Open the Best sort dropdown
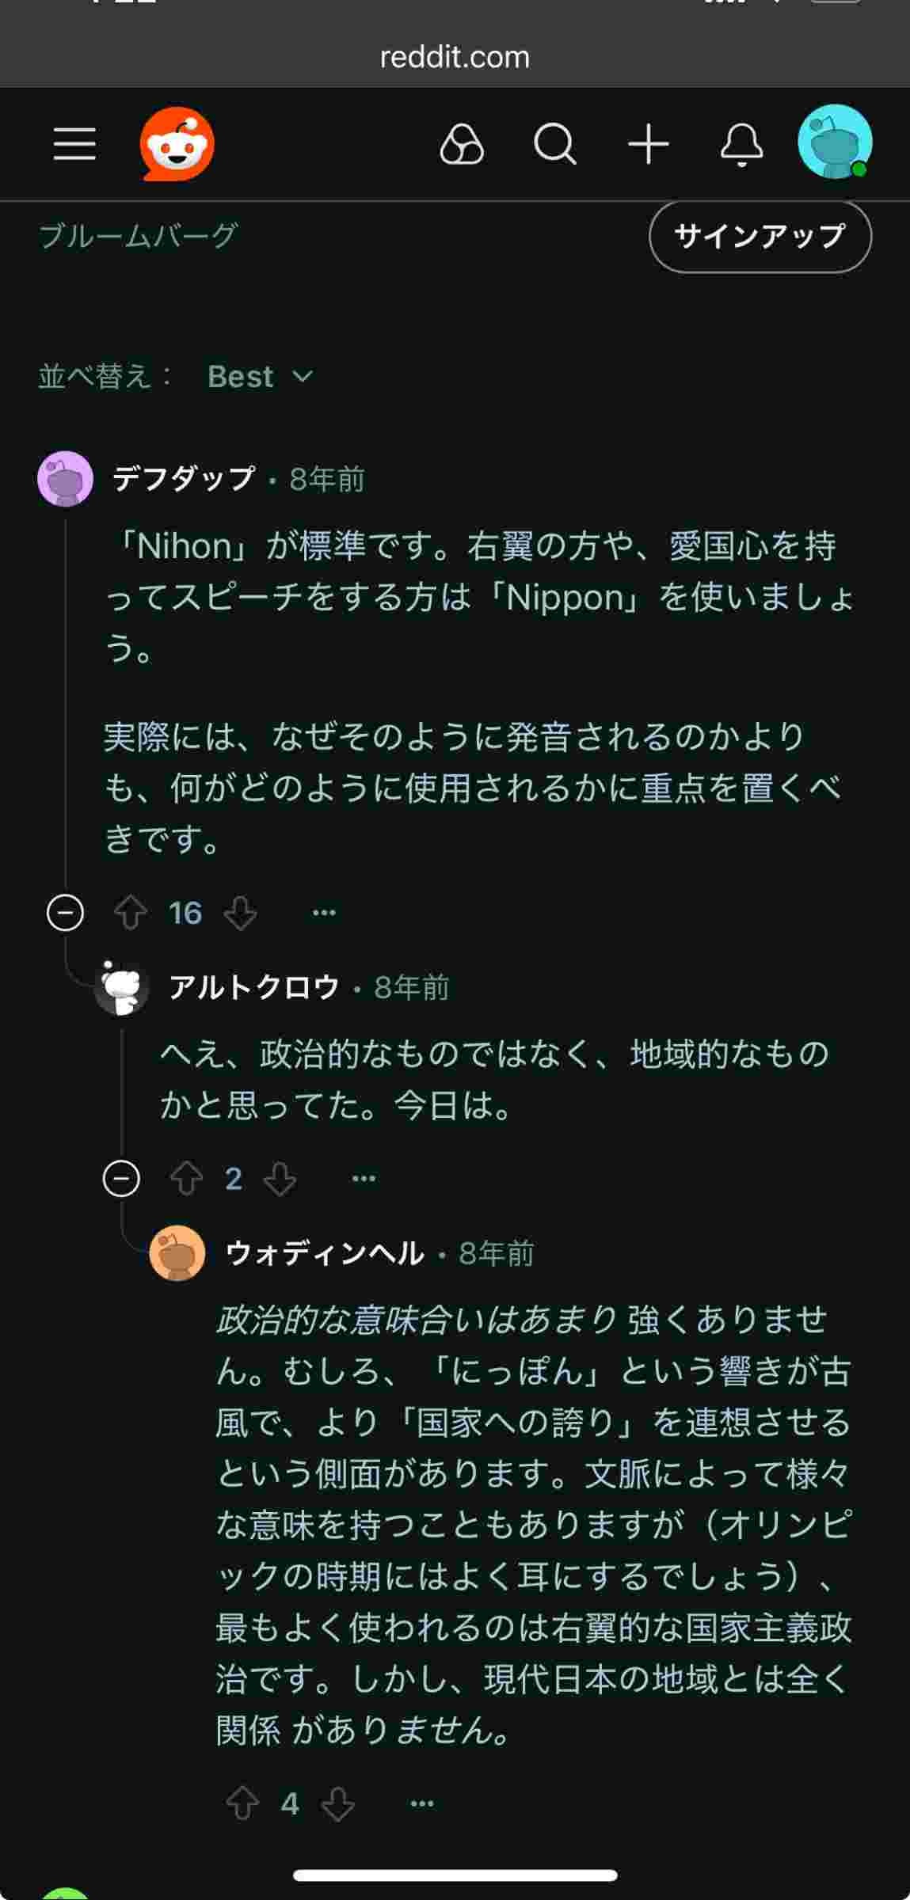The image size is (910, 1900). pyautogui.click(x=260, y=377)
